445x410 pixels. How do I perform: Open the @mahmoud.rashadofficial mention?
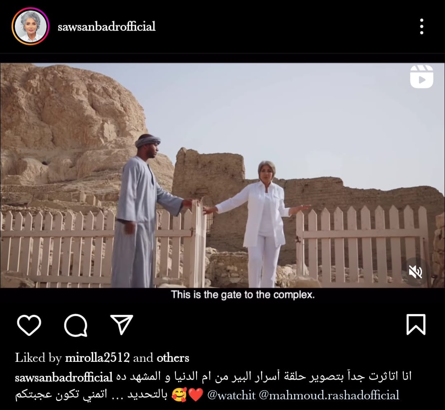329,395
